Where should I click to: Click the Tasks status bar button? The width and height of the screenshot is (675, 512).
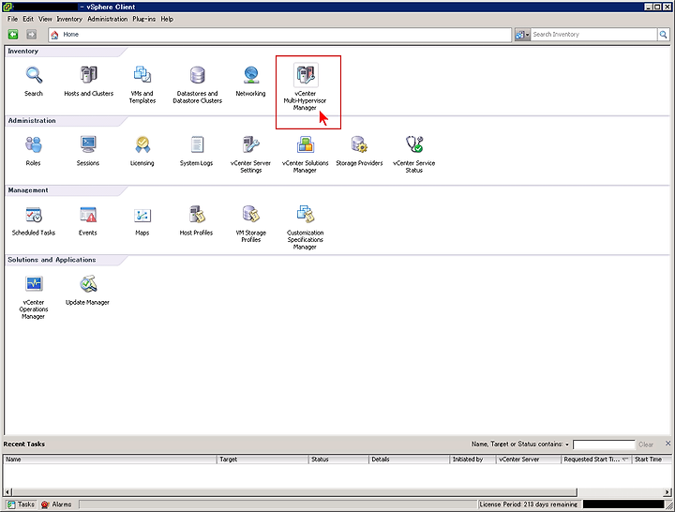coord(21,504)
